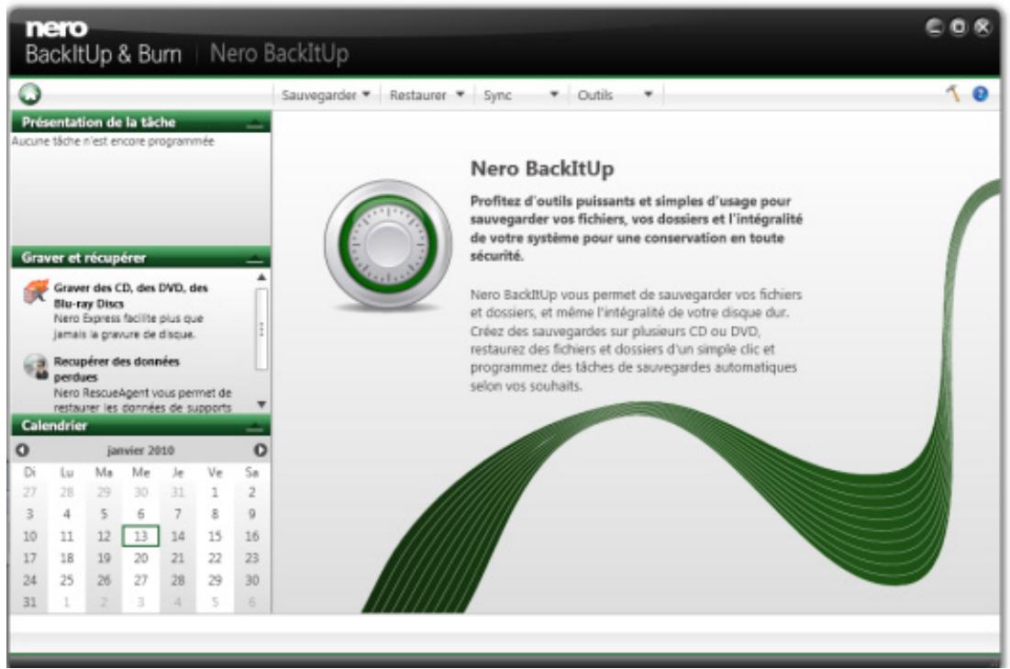Collapse the Présentation de la tâche panel
The width and height of the screenshot is (1010, 669).
tap(255, 123)
